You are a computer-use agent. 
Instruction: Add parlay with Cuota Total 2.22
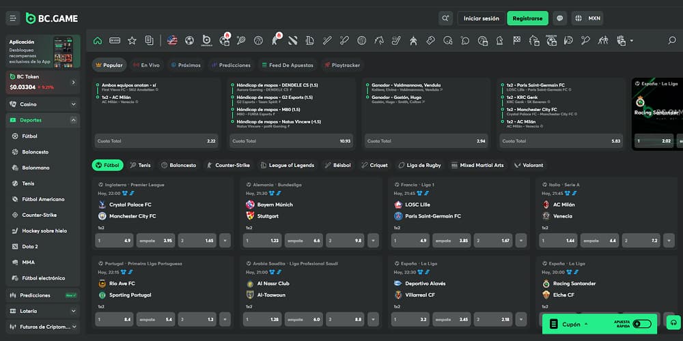pos(156,141)
